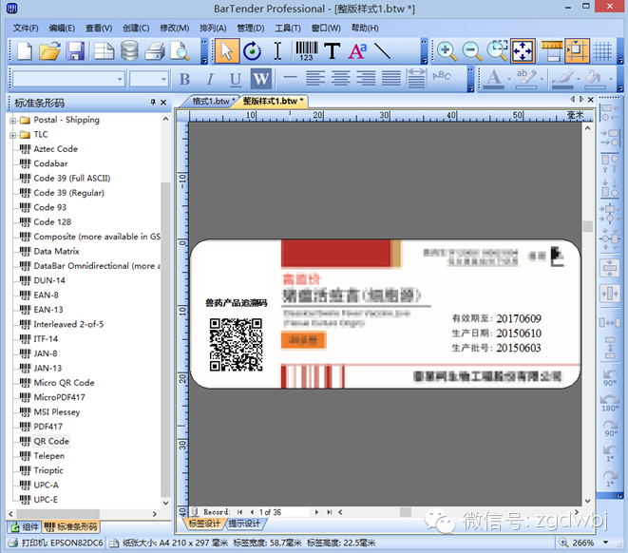Select the line drawing tool

[382, 51]
